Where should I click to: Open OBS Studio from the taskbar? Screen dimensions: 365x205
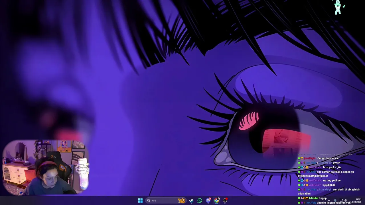(x=225, y=200)
